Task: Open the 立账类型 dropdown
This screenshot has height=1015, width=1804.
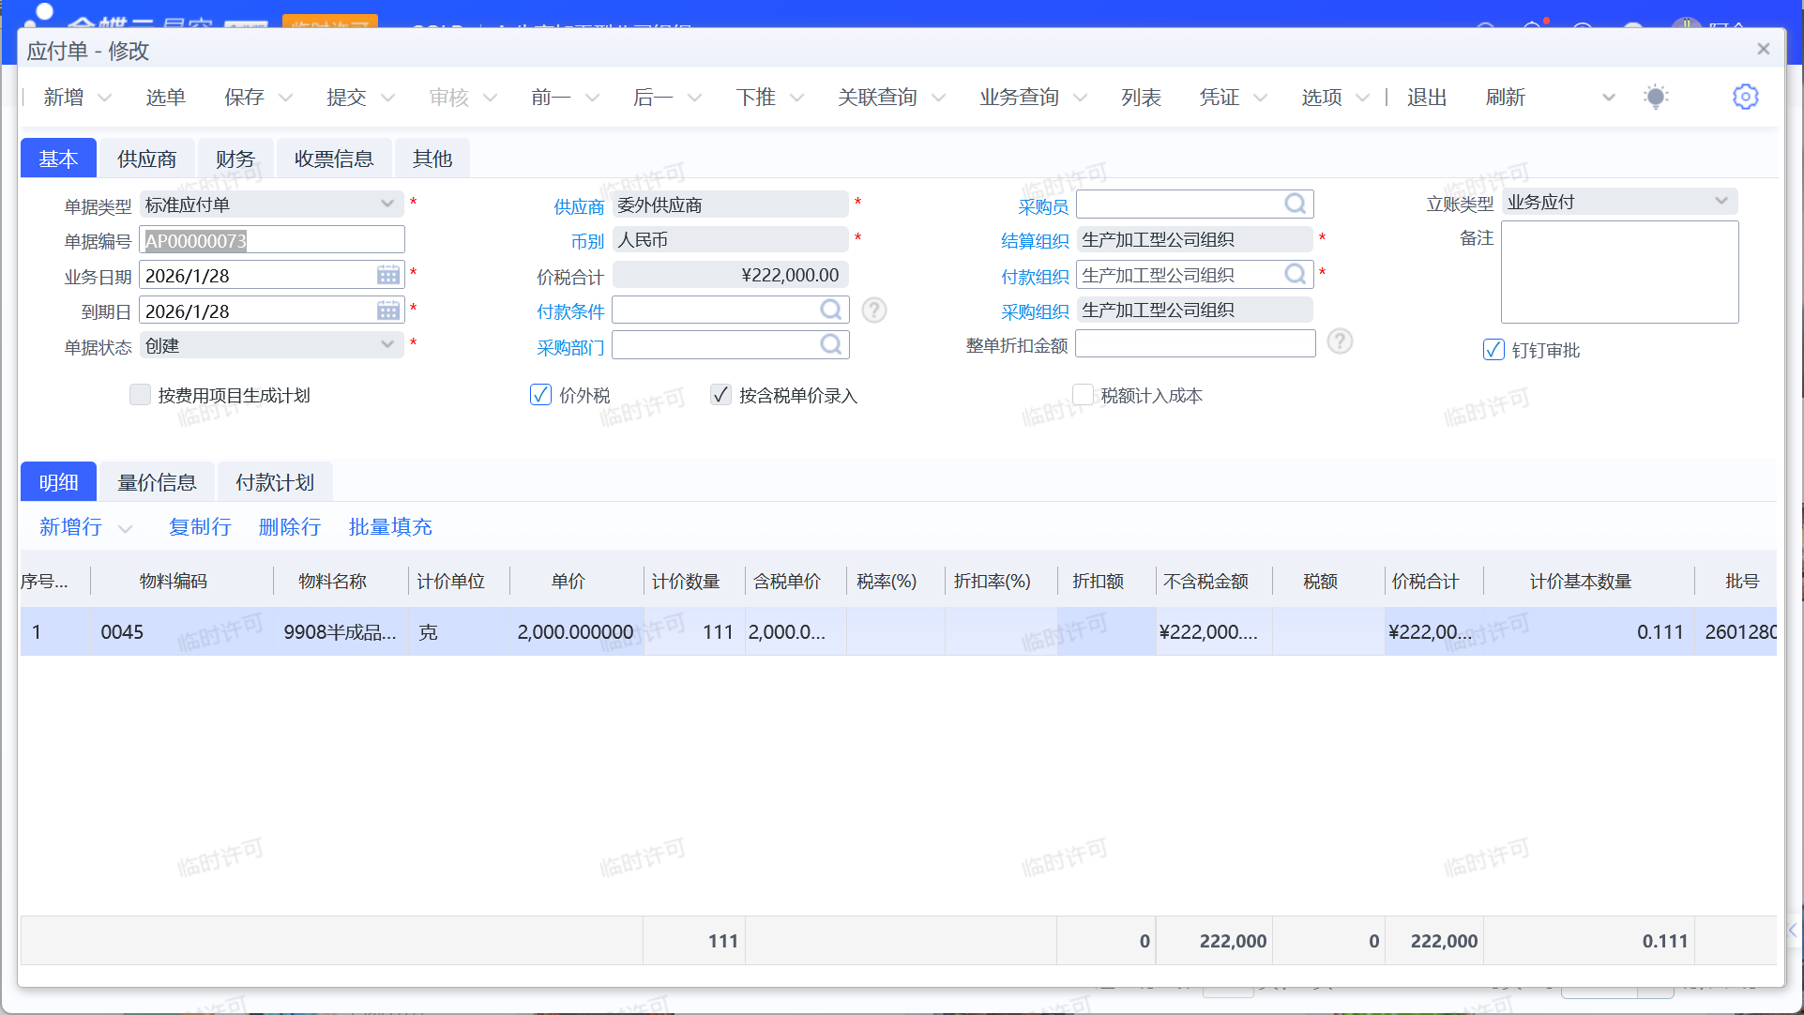Action: click(1721, 201)
